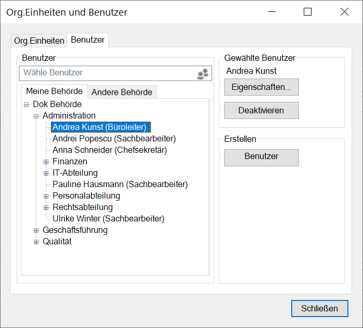
Task: Click the Wähle Benutzer search field
Action: 107,73
